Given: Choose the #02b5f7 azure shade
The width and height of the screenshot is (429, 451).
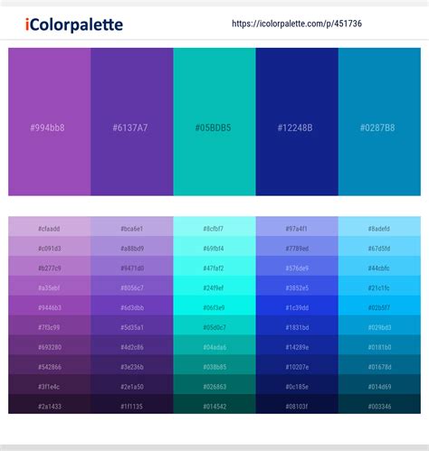Looking at the screenshot, I should (379, 305).
